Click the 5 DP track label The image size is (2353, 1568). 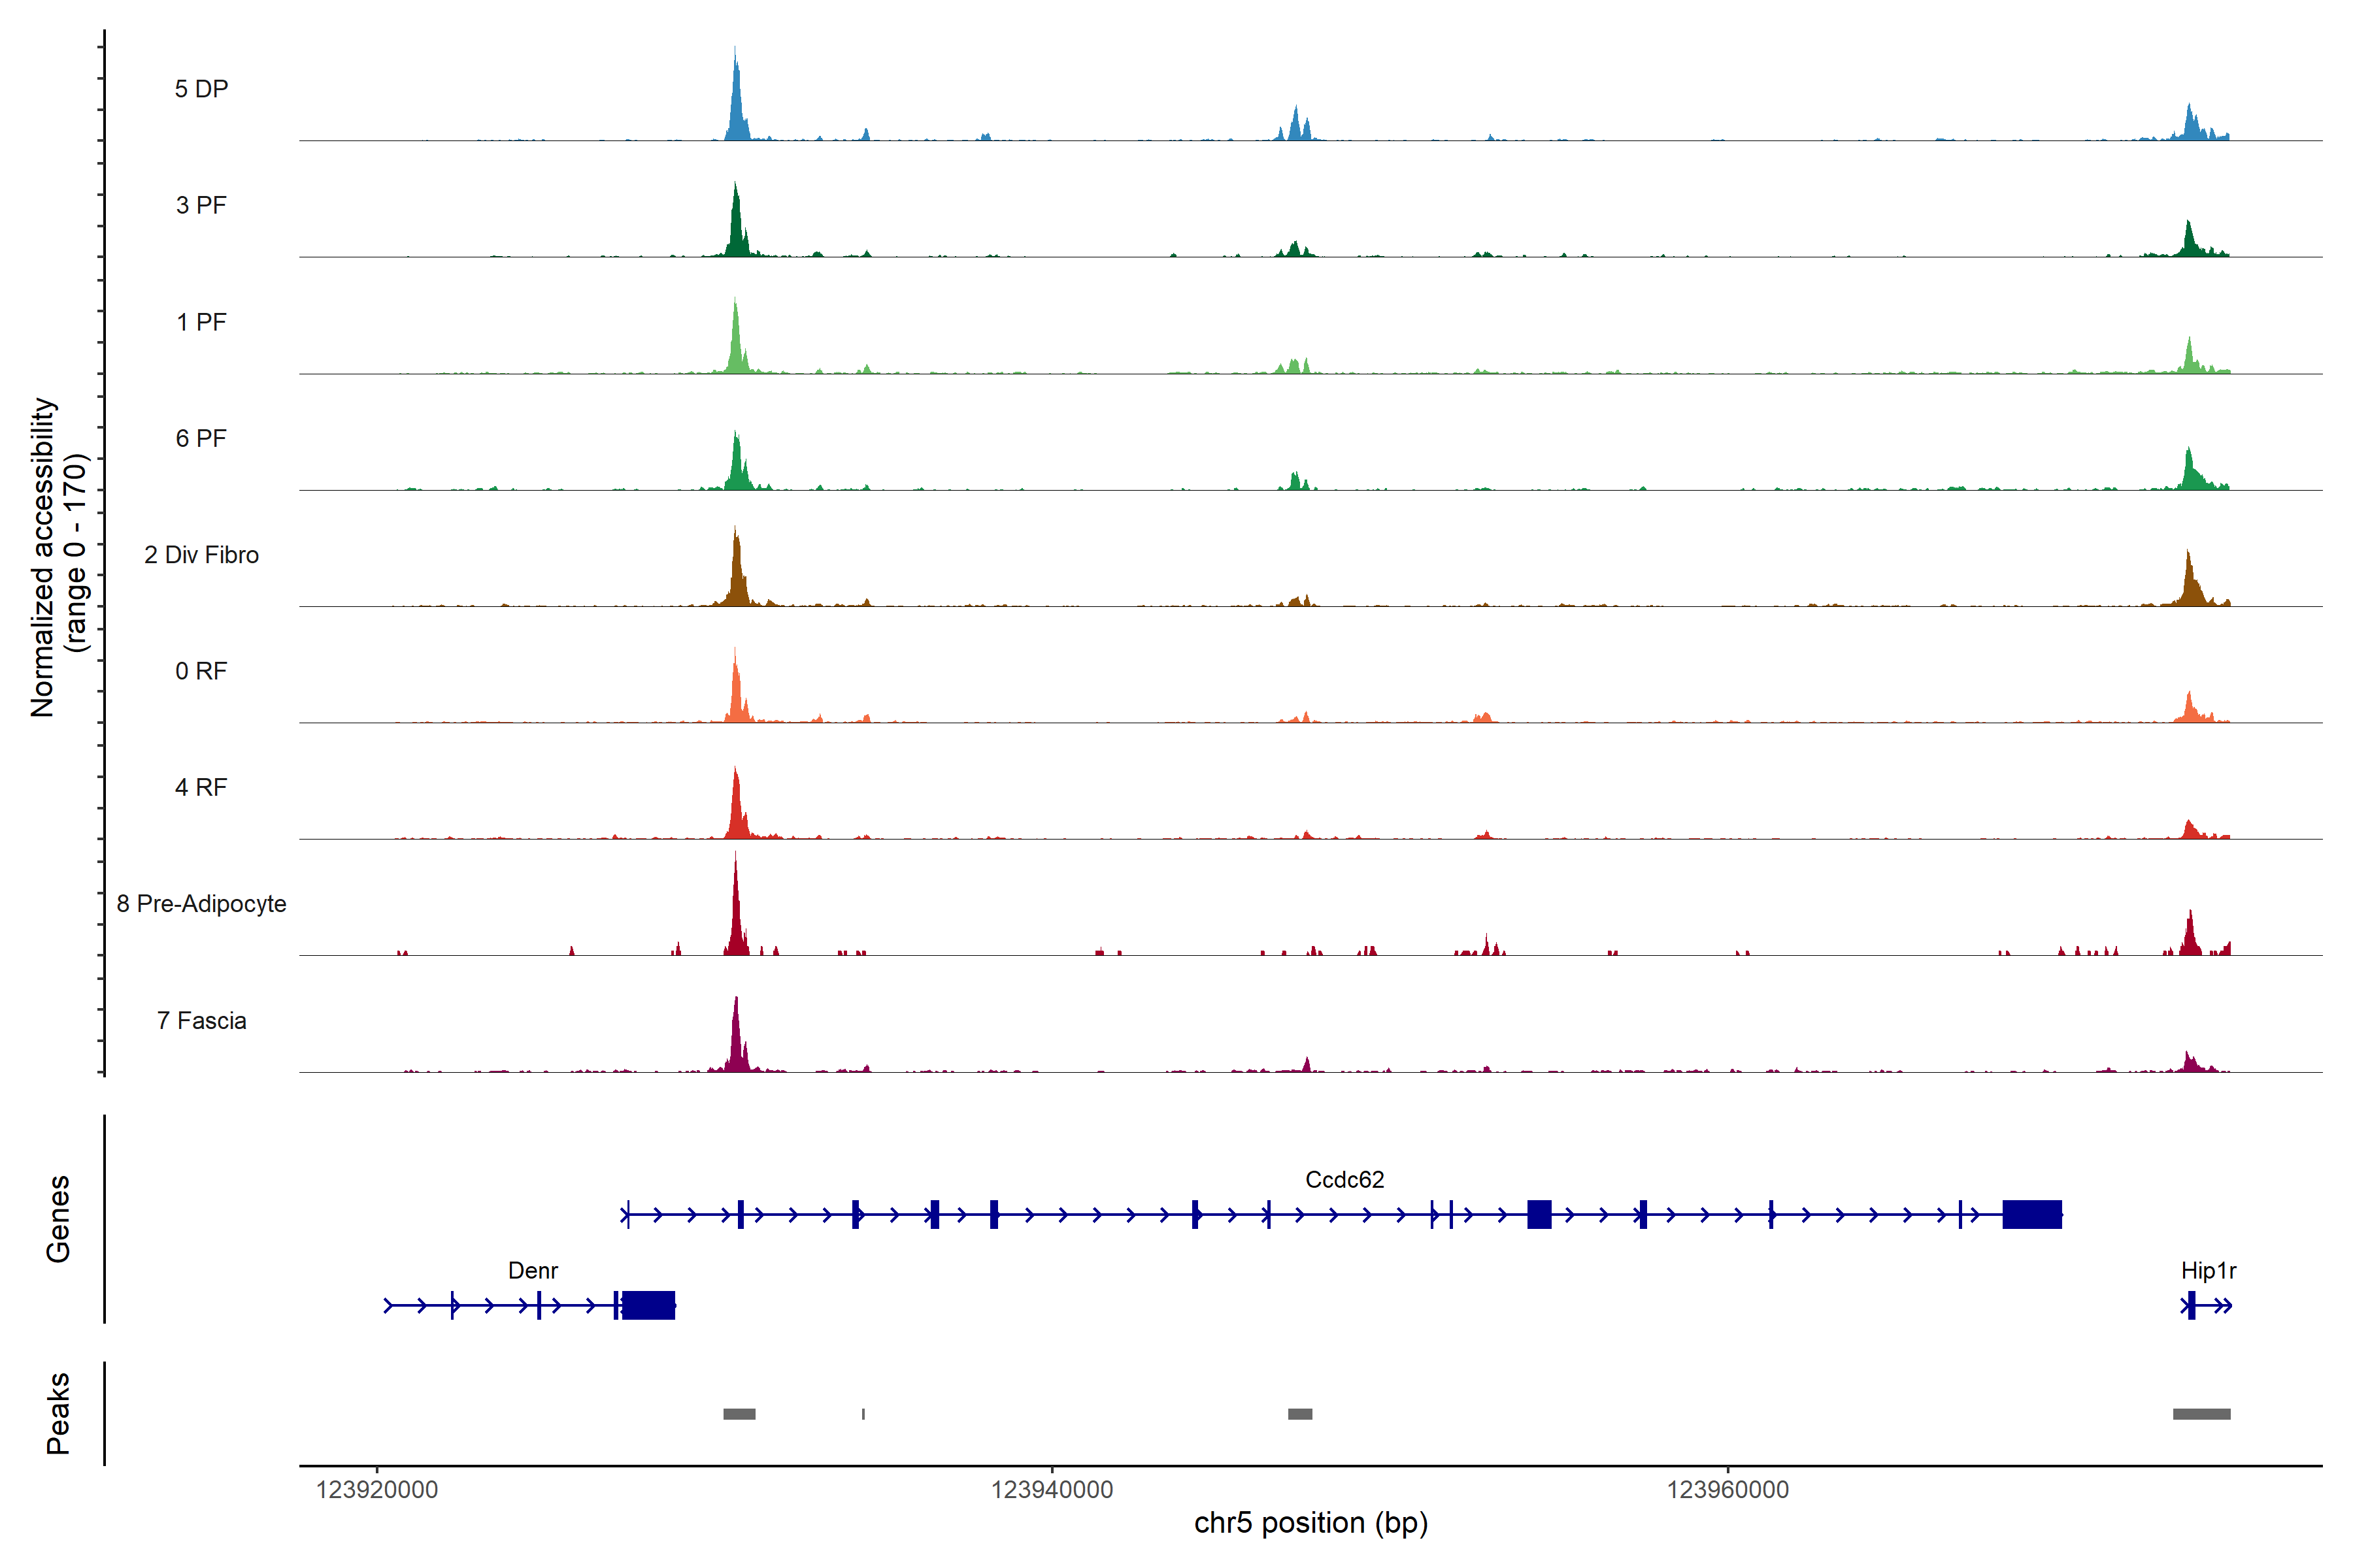(201, 89)
